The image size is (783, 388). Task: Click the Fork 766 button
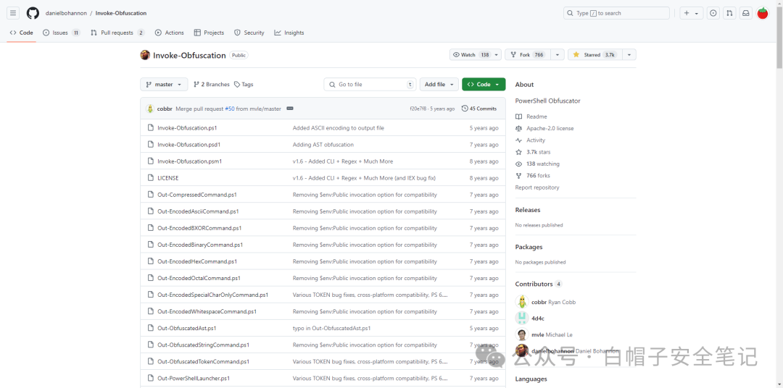click(527, 55)
